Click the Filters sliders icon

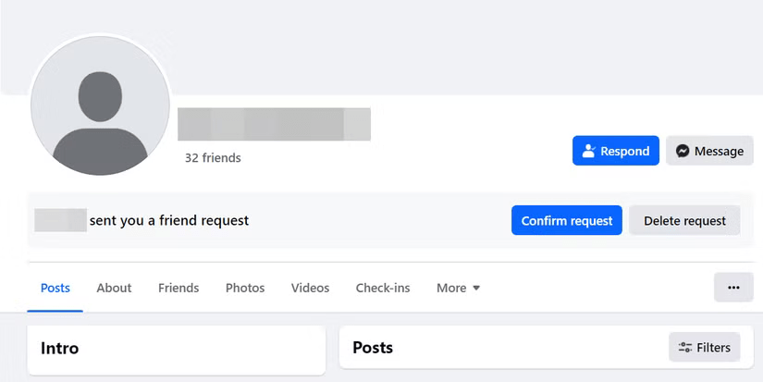[x=685, y=348]
